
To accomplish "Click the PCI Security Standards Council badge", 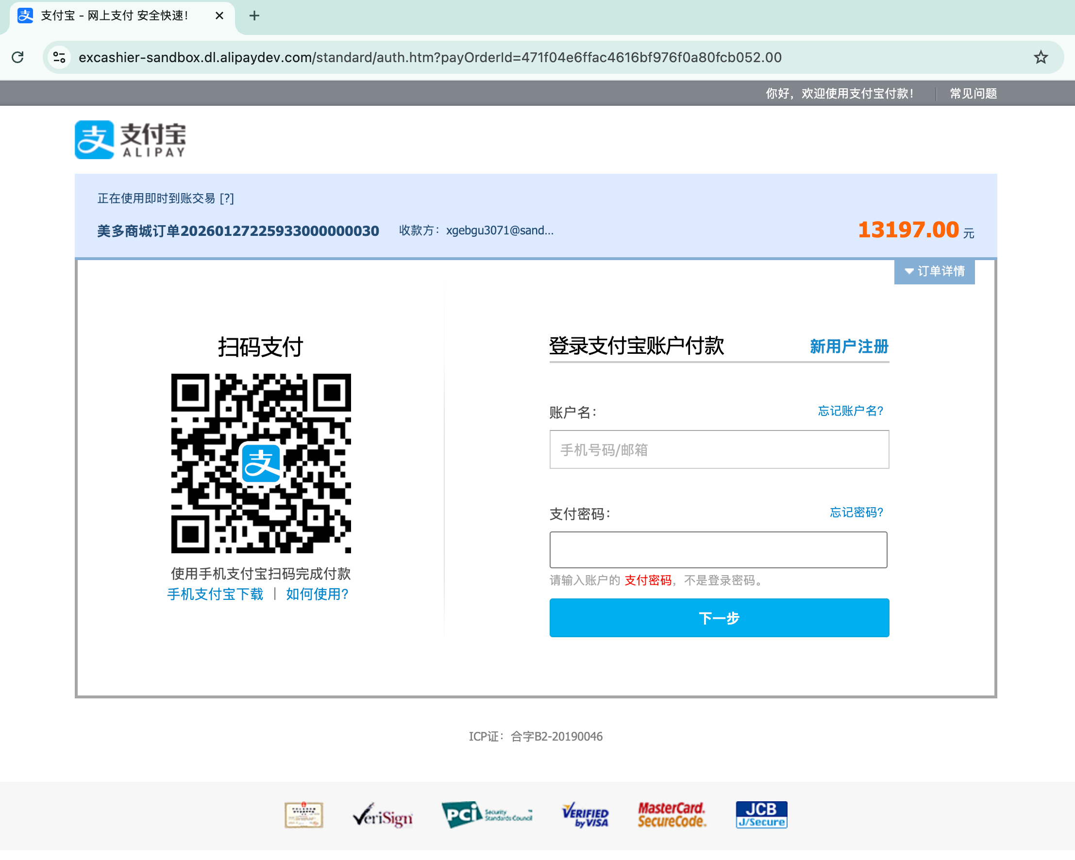I will click(x=487, y=815).
